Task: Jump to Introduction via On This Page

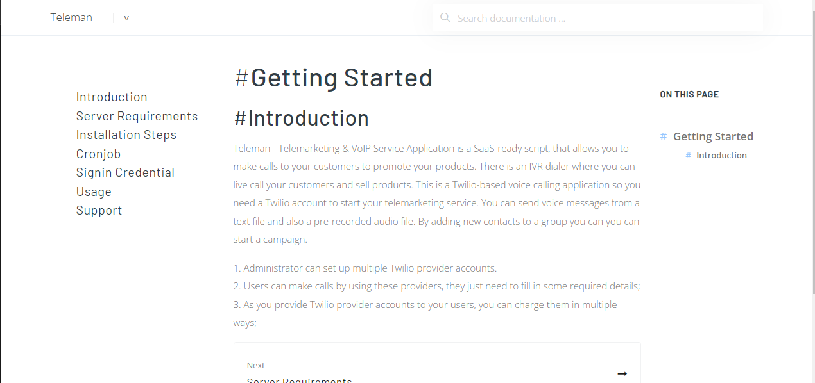Action: [721, 155]
